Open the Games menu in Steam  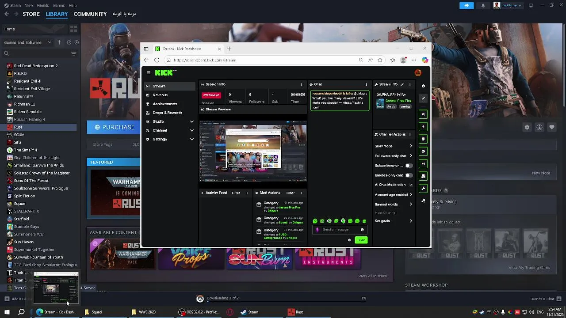coord(58,5)
